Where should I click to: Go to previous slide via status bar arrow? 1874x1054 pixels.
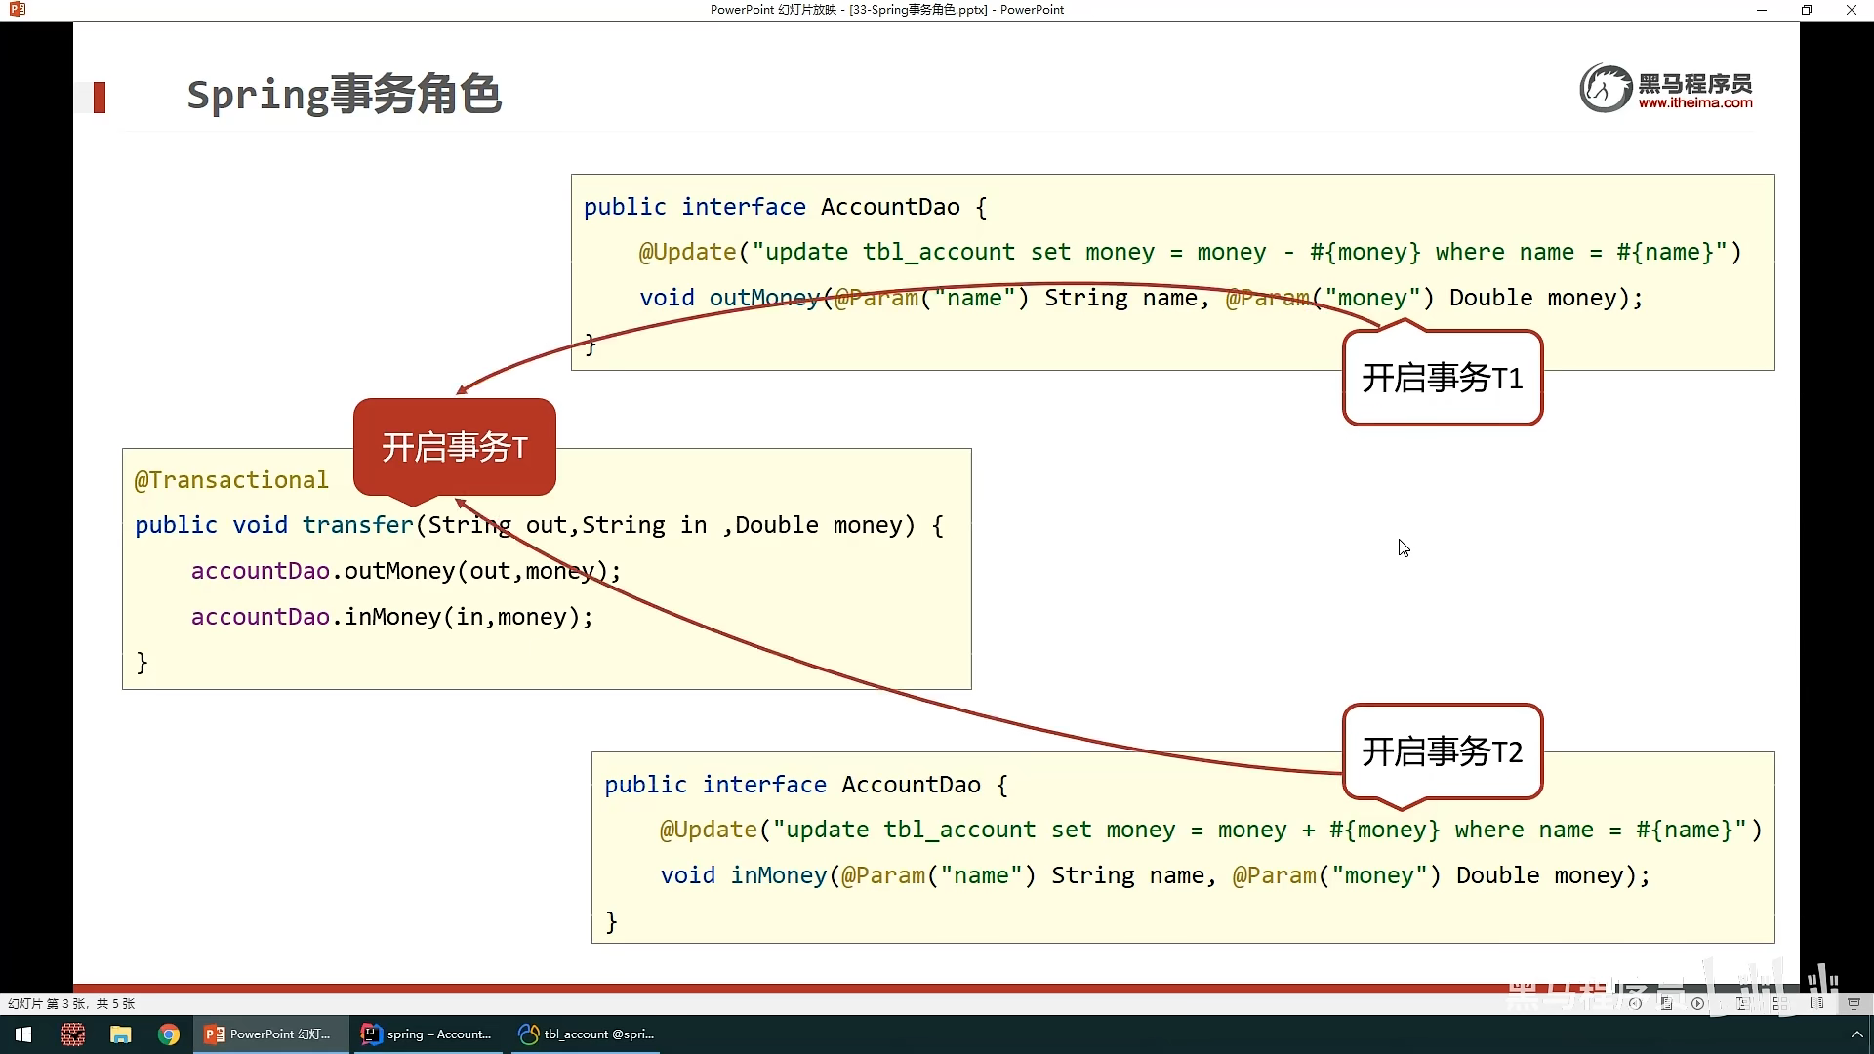(x=1635, y=1003)
